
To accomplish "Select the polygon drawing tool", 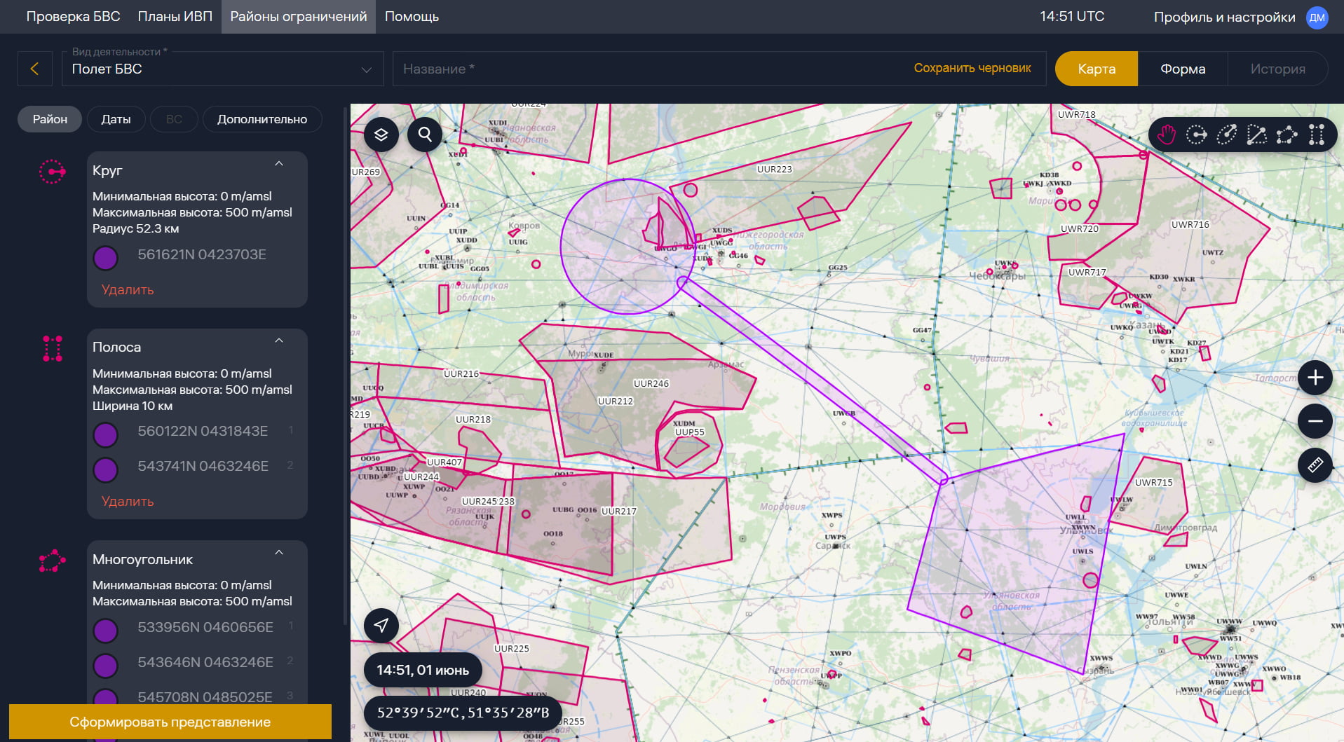I will click(1287, 135).
